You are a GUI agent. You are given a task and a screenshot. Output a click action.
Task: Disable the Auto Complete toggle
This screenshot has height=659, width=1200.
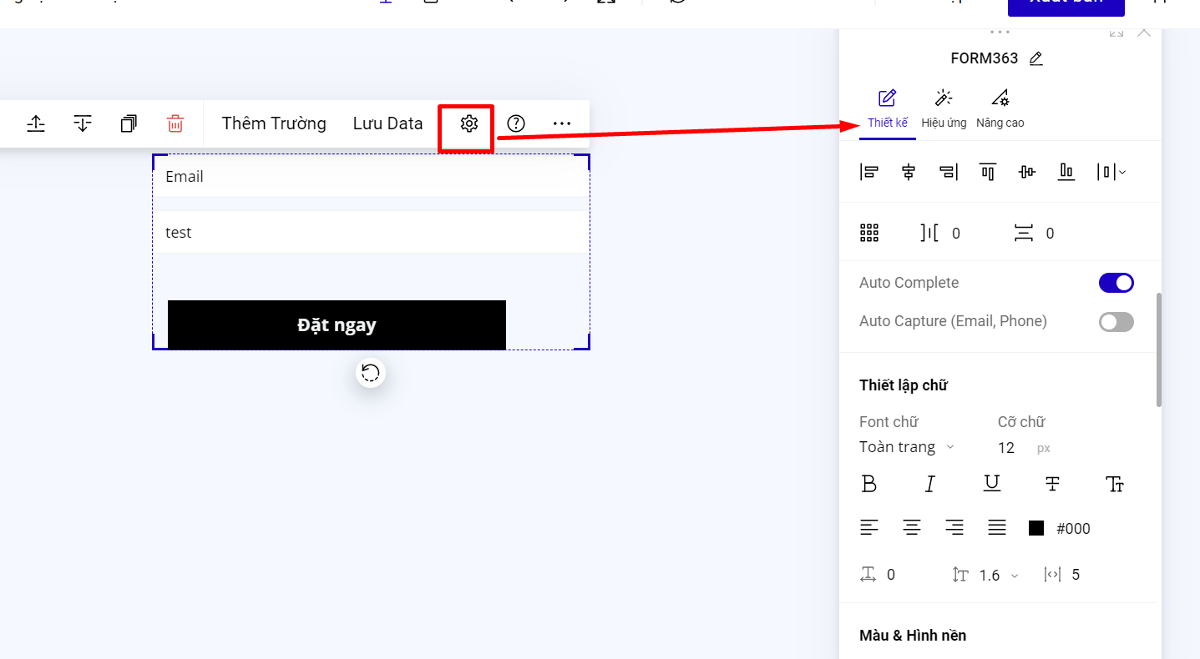point(1116,283)
